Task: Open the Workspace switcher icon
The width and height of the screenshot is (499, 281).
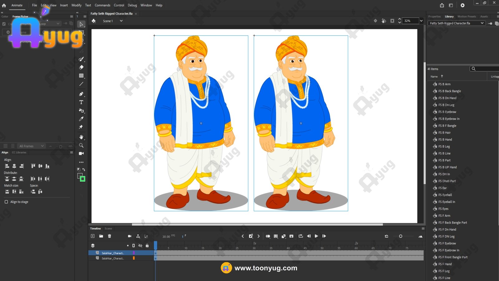Action: coord(451,5)
